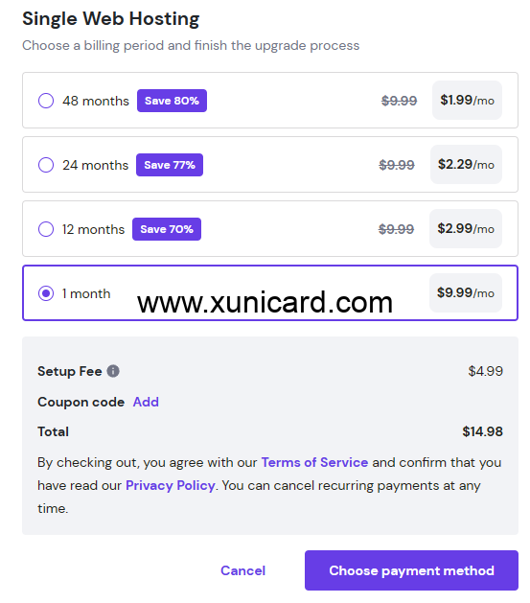Click the Save 80% badge
This screenshot has width=530, height=603.
click(x=172, y=101)
